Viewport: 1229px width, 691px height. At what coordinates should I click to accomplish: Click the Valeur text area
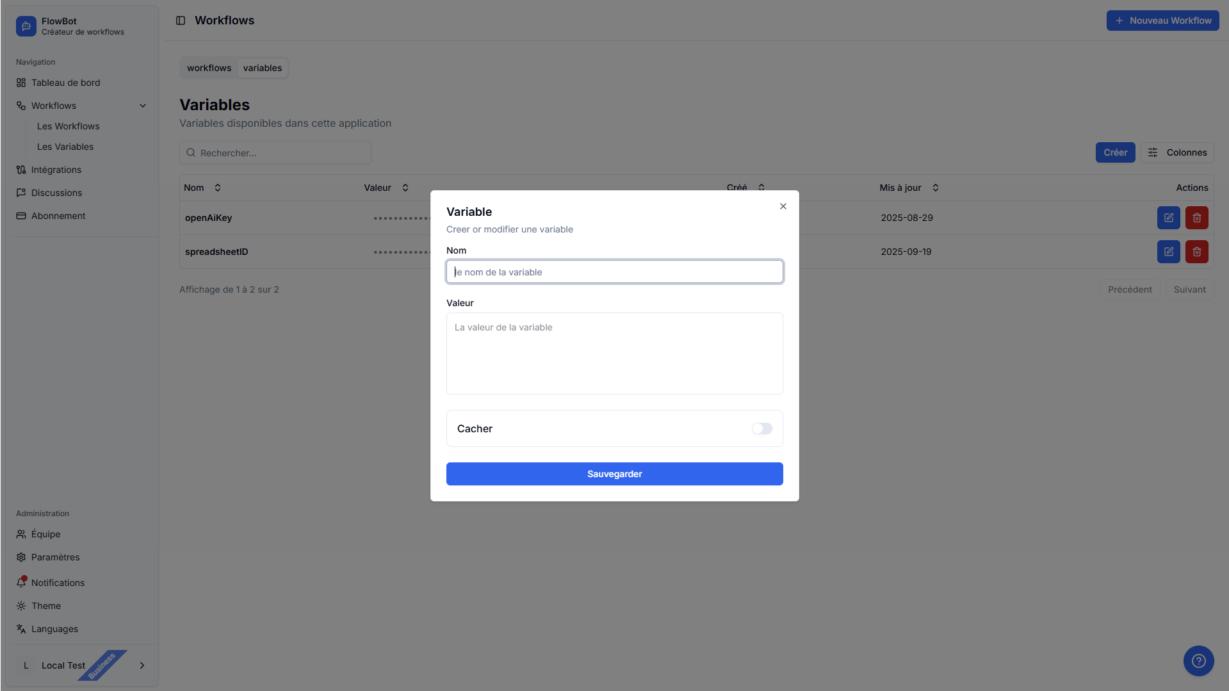click(x=614, y=354)
